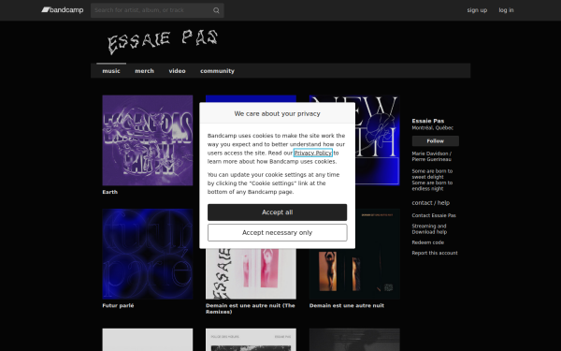Open the Futur parlé album cover

[148, 254]
